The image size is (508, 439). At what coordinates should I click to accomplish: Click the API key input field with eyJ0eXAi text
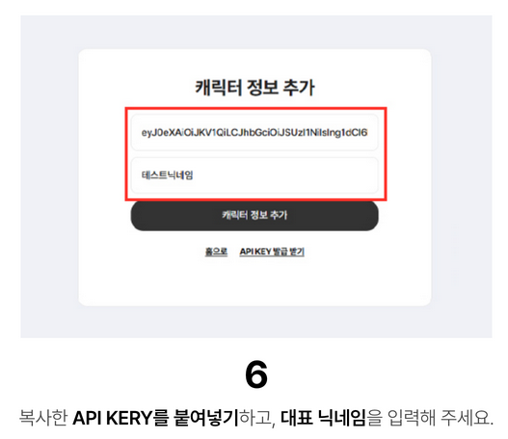[x=254, y=132]
